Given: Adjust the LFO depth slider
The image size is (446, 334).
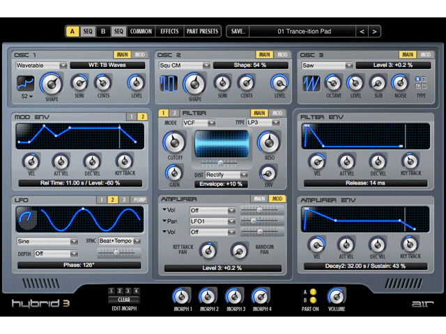Looking at the screenshot, I should 118,253.
